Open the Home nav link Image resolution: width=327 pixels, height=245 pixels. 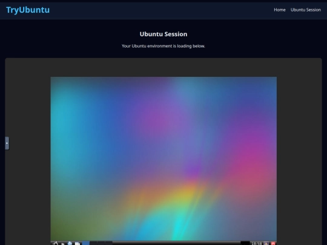coord(279,10)
